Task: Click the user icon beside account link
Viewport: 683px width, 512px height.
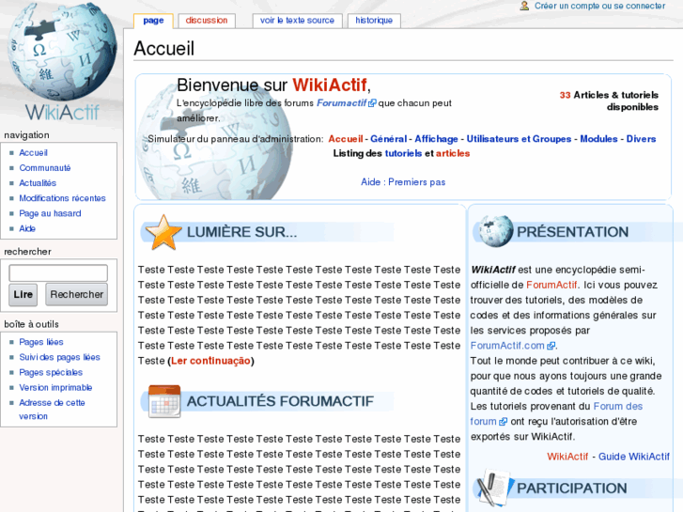Action: point(524,6)
